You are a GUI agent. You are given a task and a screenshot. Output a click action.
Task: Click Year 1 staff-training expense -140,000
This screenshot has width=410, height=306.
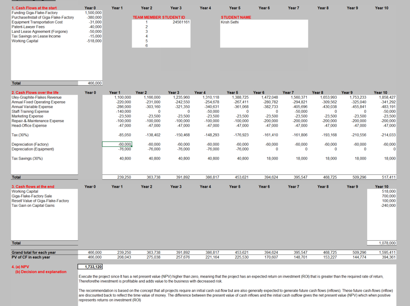pos(123,111)
